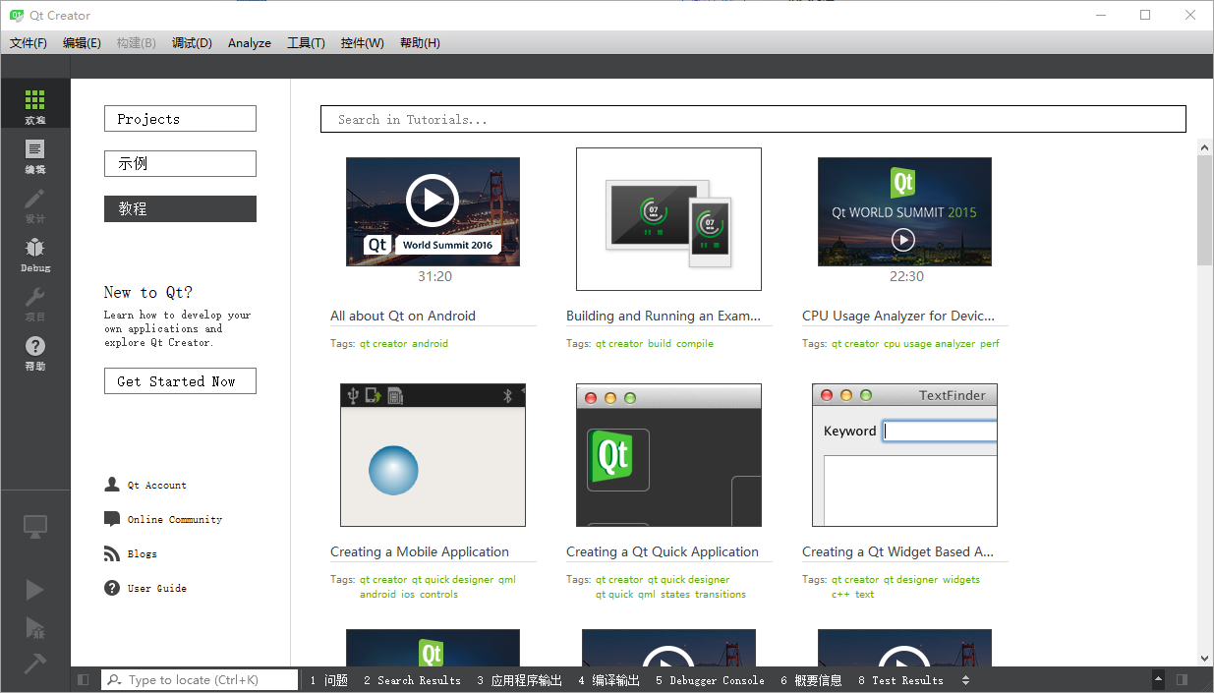This screenshot has height=693, width=1214.
Task: Click the scrollbar down arrow
Action: [1204, 658]
